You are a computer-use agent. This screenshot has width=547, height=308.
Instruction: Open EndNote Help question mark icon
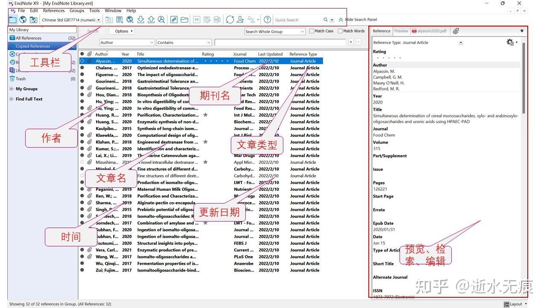(x=268, y=20)
